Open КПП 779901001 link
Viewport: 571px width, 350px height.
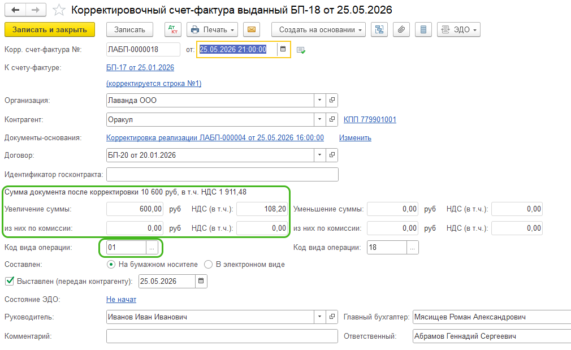coord(370,119)
